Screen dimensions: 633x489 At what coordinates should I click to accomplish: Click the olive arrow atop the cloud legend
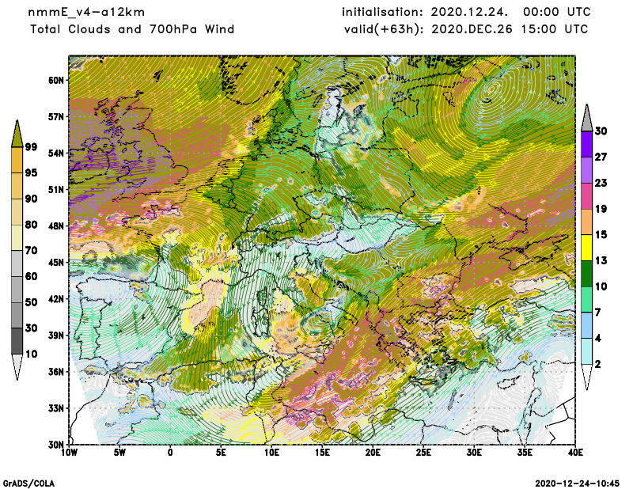coord(17,135)
